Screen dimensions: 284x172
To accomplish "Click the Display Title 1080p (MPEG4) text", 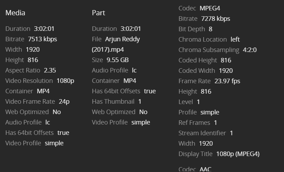I will (238, 154).
